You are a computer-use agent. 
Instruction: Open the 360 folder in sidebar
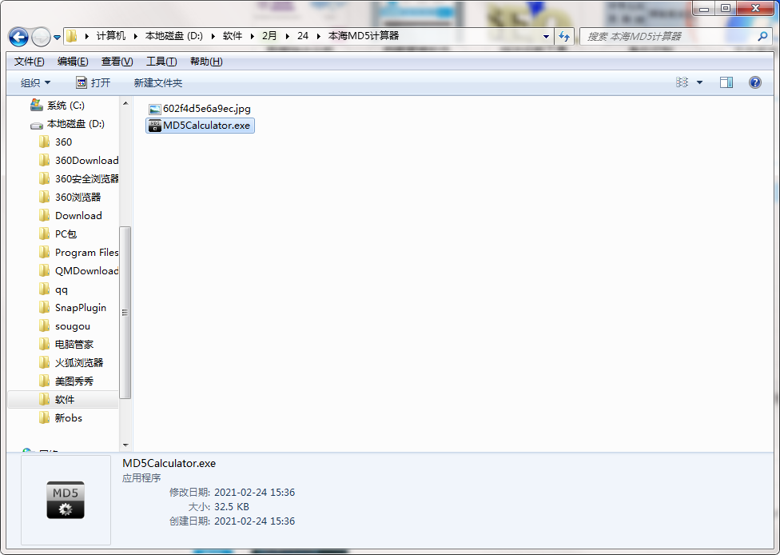click(56, 142)
